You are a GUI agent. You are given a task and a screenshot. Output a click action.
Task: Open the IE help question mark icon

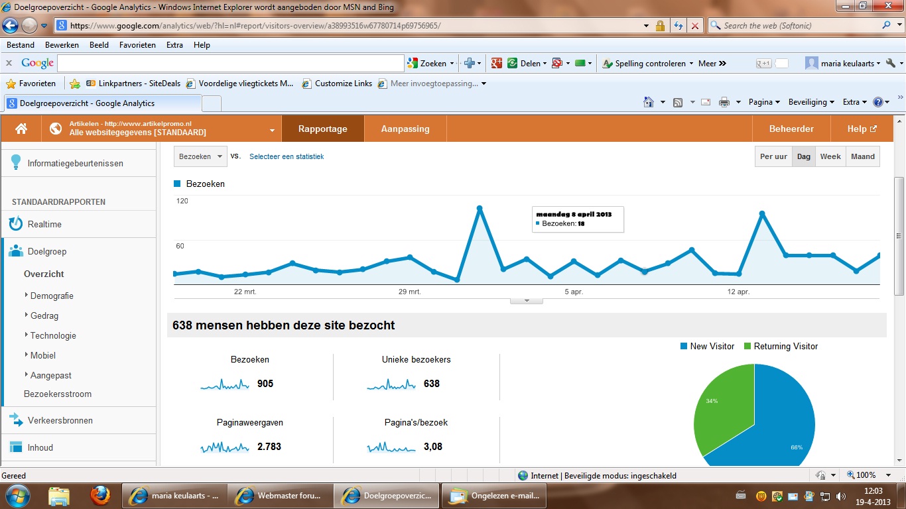878,102
